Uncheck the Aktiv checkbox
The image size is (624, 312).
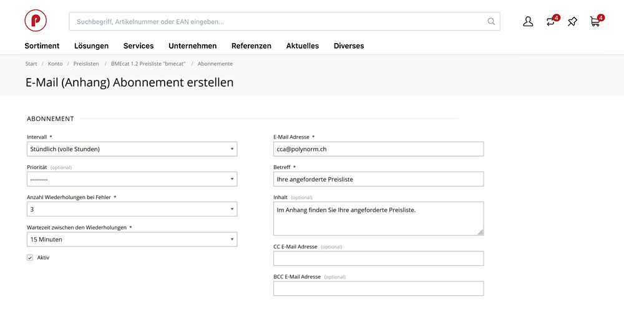point(30,258)
